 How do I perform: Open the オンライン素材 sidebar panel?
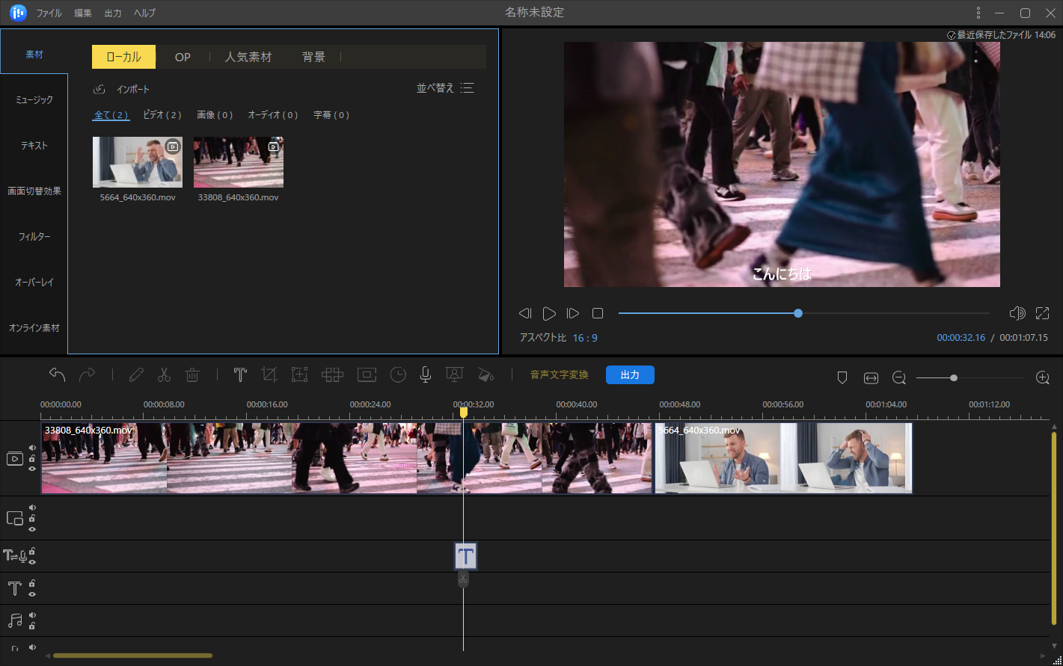[34, 327]
